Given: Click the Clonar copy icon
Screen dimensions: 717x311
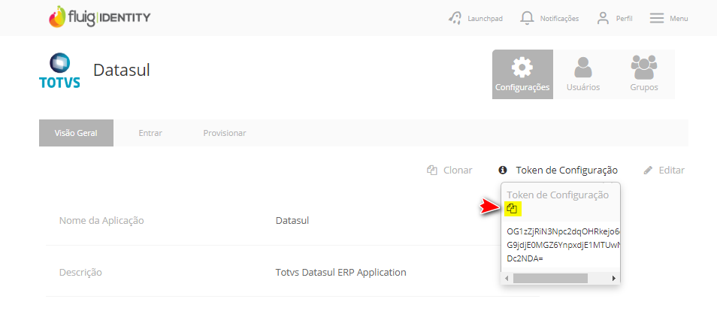Looking at the screenshot, I should [x=432, y=171].
